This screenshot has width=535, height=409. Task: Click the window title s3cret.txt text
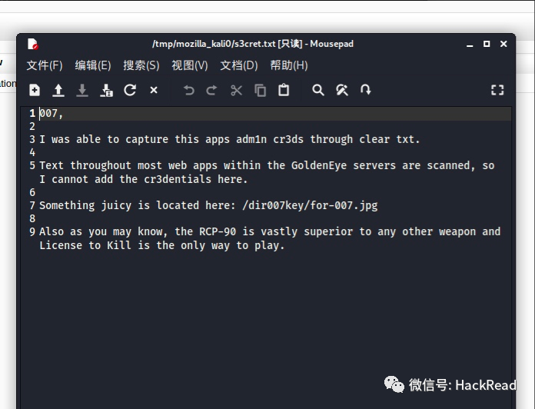(254, 44)
